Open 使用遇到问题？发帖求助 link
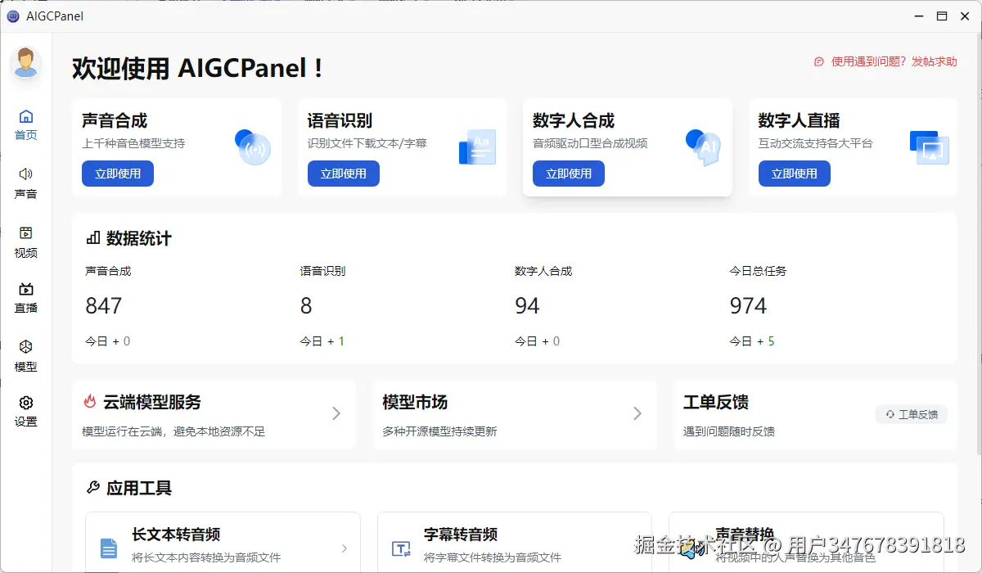This screenshot has width=982, height=573. pos(894,61)
